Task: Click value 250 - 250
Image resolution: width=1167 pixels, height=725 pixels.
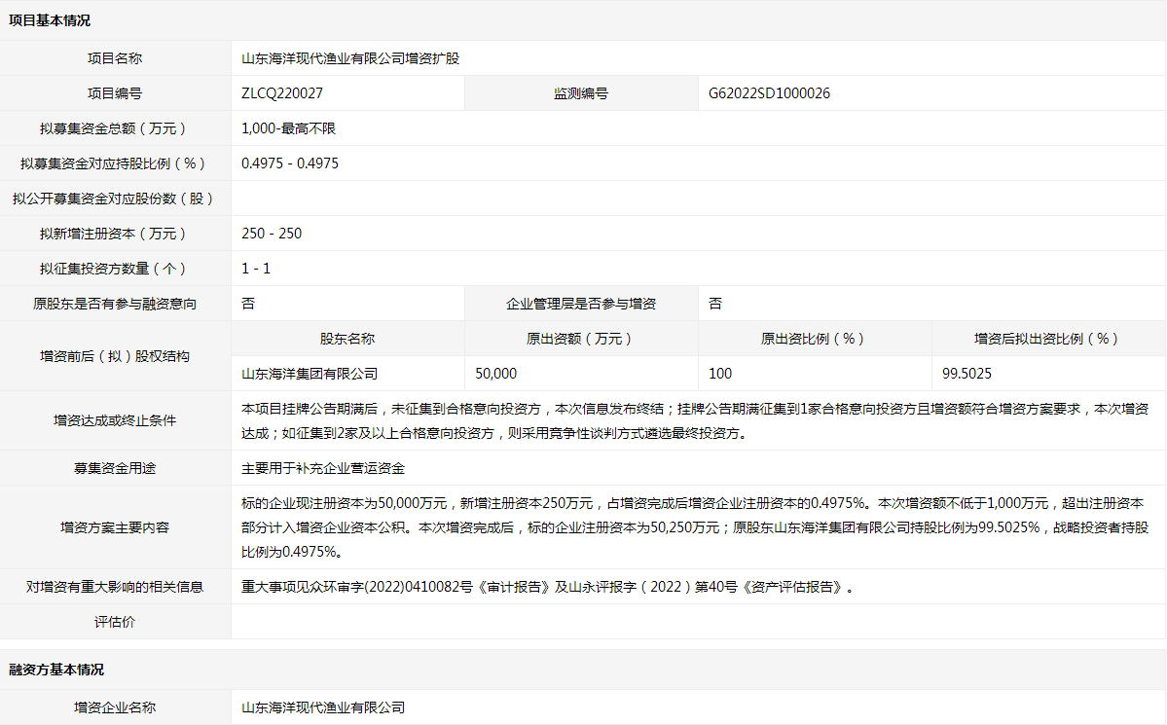Action: point(272,234)
